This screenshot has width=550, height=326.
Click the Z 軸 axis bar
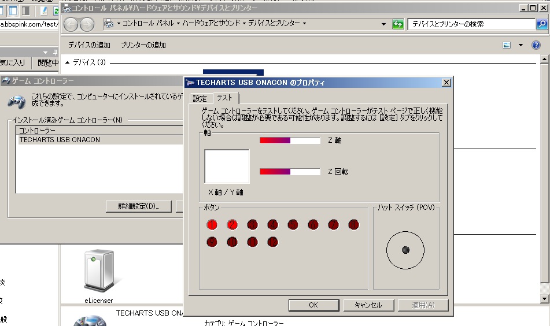click(290, 140)
